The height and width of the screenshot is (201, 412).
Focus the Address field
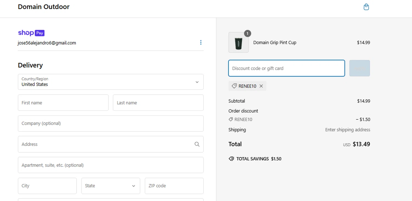tap(111, 144)
